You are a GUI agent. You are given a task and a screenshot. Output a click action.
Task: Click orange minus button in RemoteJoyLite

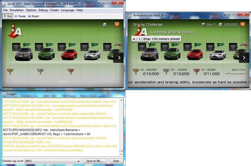pyautogui.click(x=243, y=25)
